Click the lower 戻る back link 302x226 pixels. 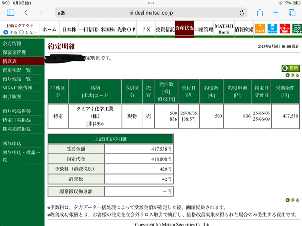pos(293,200)
